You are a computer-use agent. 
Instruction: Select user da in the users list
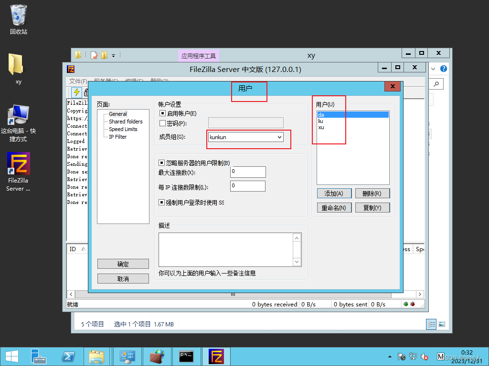(x=353, y=114)
